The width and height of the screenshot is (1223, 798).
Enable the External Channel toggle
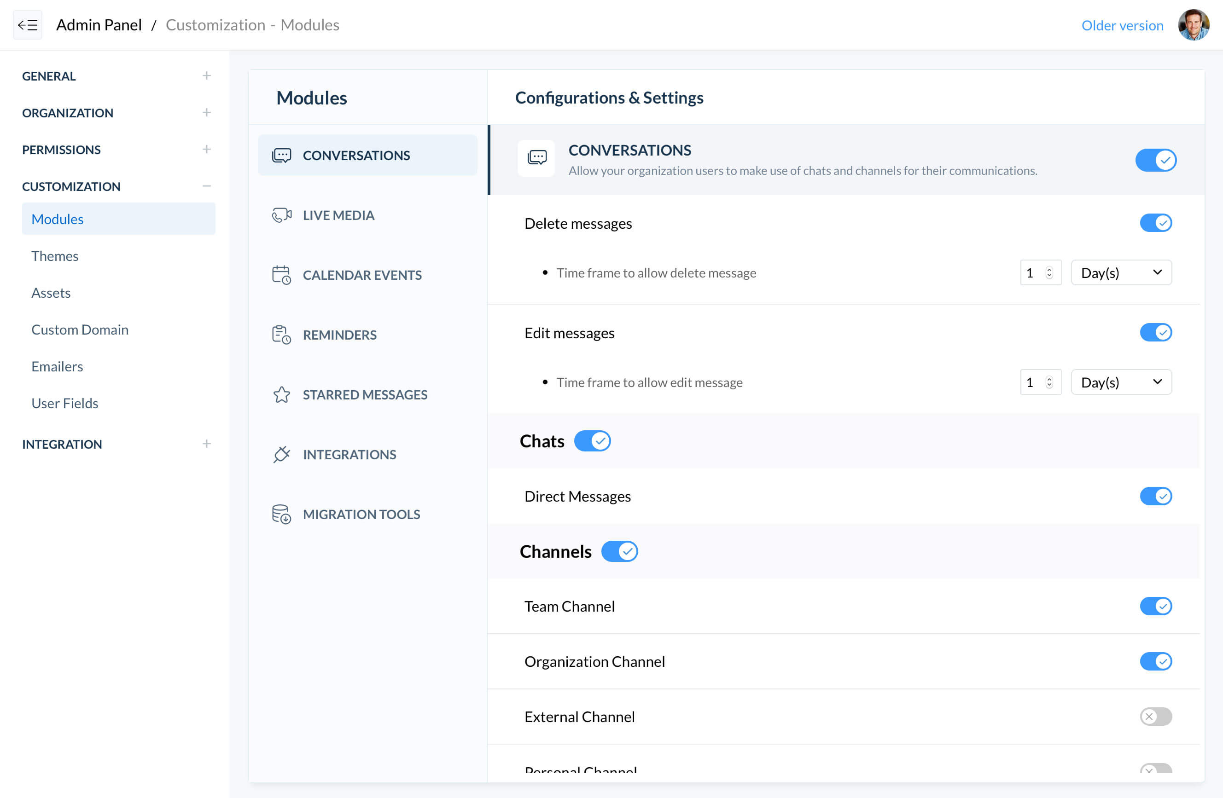click(1156, 717)
